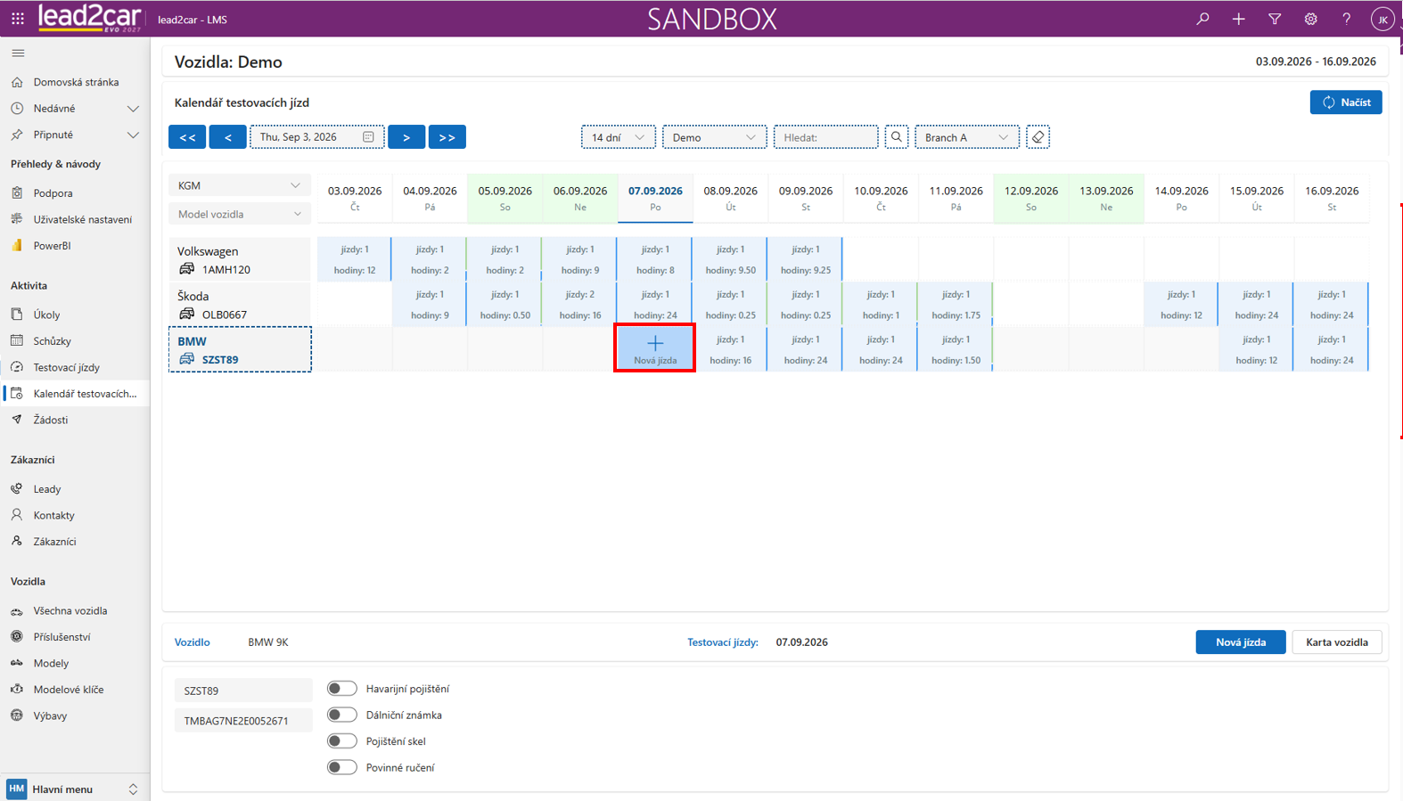
Task: Click the plus quick-create icon in header
Action: tap(1238, 19)
